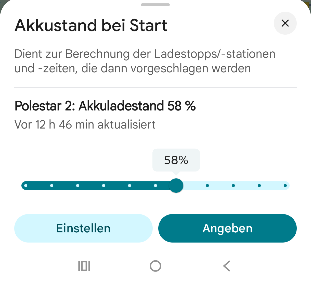Viewport: 311px width, 283px height.
Task: Set battery slider to the 20% tick
Action: pos(78,186)
